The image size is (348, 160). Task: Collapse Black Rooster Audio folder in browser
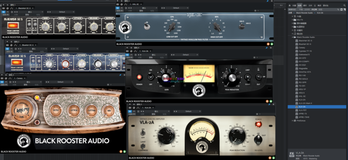(x=293, y=37)
